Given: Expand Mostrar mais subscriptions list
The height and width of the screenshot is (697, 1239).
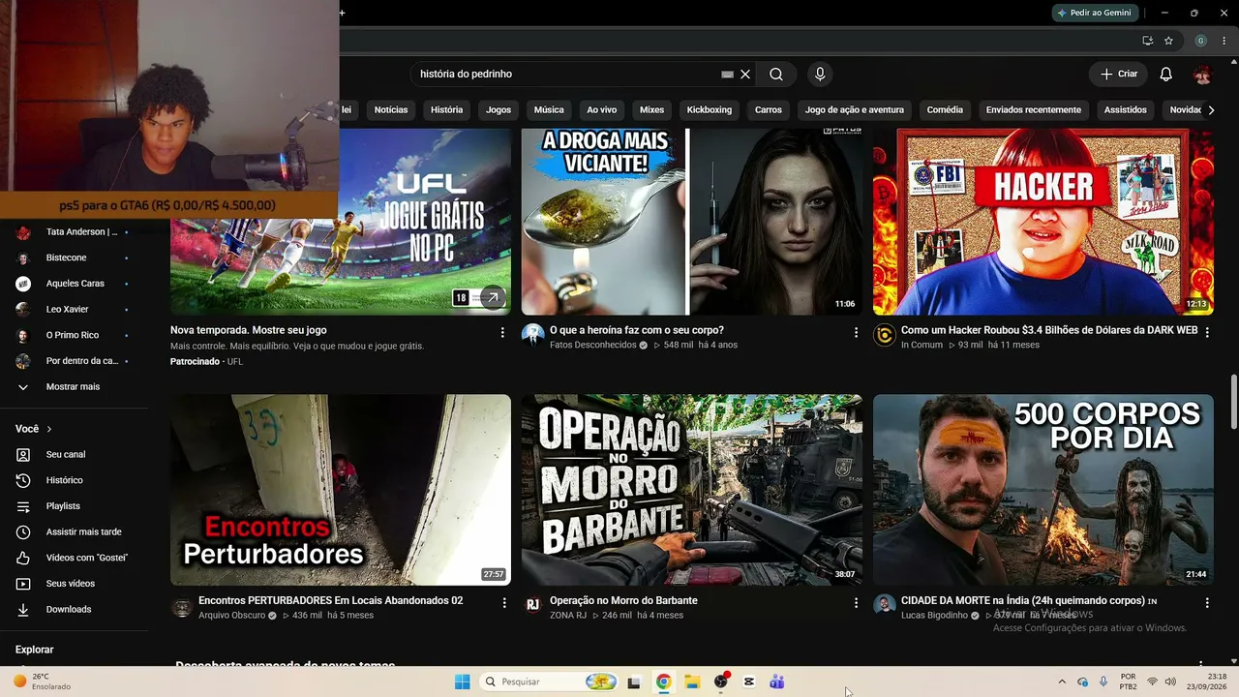Looking at the screenshot, I should tap(73, 386).
